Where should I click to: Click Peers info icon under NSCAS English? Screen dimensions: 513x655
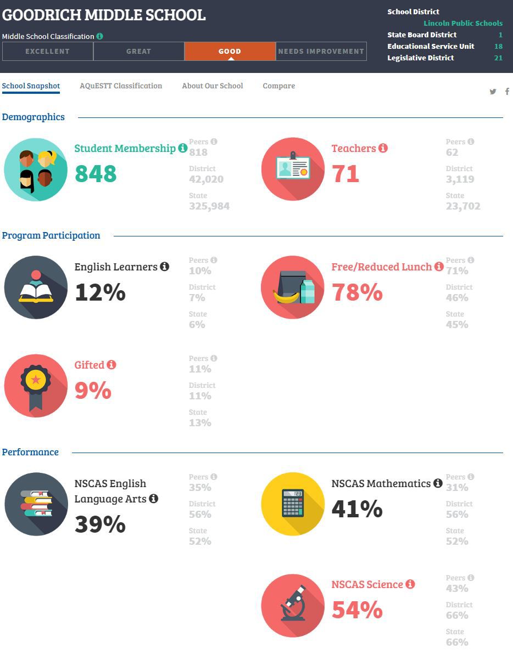pyautogui.click(x=214, y=477)
